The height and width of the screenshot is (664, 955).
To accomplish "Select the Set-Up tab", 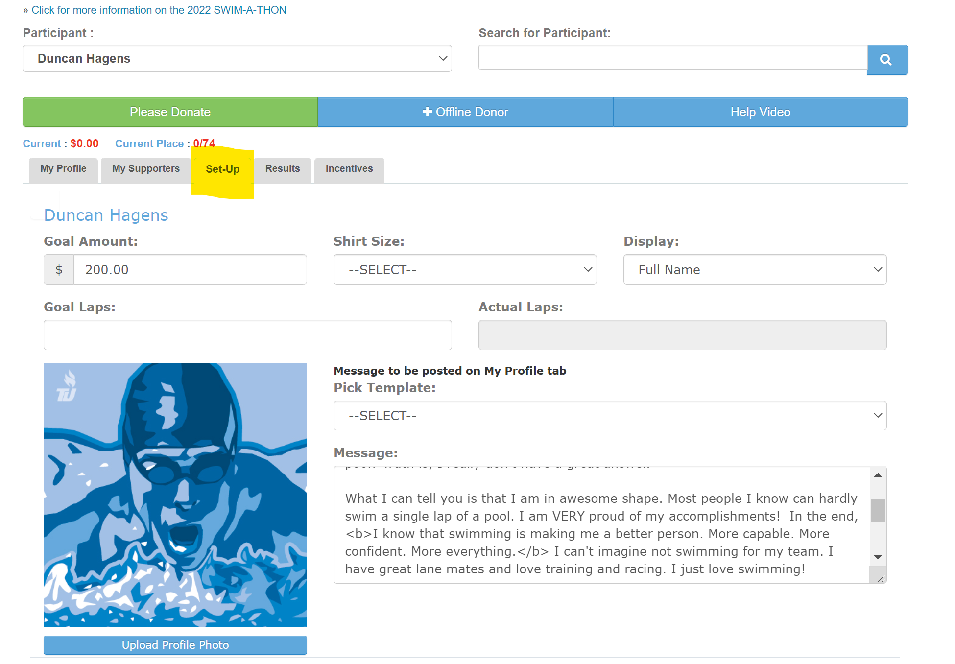I will pos(222,169).
